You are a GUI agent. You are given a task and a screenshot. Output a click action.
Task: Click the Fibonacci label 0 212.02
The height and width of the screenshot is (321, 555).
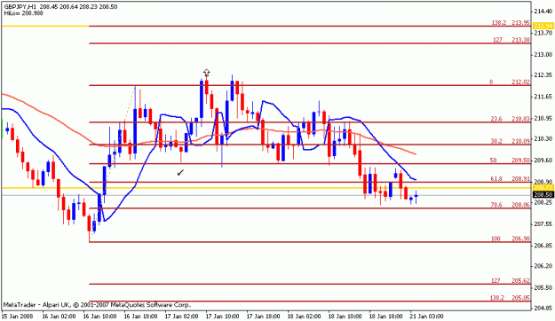tap(510, 82)
